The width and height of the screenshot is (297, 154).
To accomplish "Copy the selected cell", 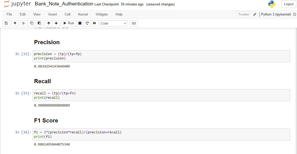I will tap(32, 23).
